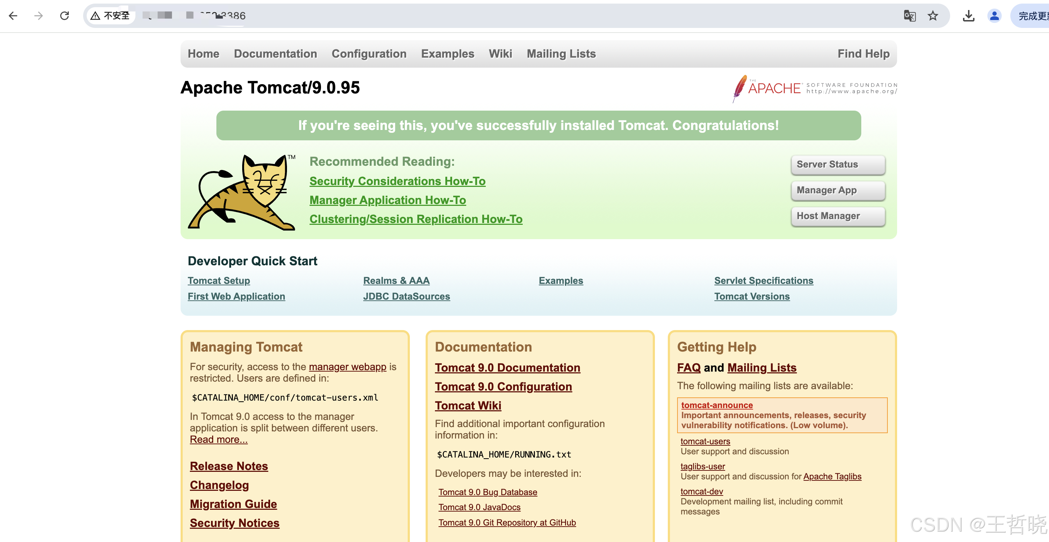The width and height of the screenshot is (1049, 542).
Task: Open Tomcat 9.0 JavaDocs link
Action: click(x=479, y=507)
